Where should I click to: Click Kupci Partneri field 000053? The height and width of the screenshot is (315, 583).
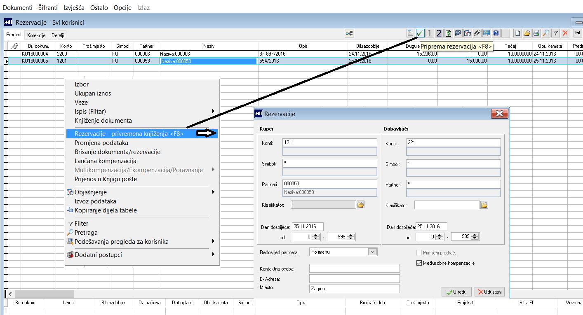(330, 184)
